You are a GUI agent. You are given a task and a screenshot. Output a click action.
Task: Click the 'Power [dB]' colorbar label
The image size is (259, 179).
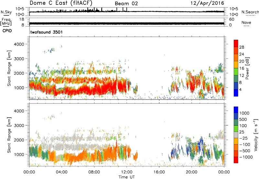pyautogui.click(x=247, y=68)
